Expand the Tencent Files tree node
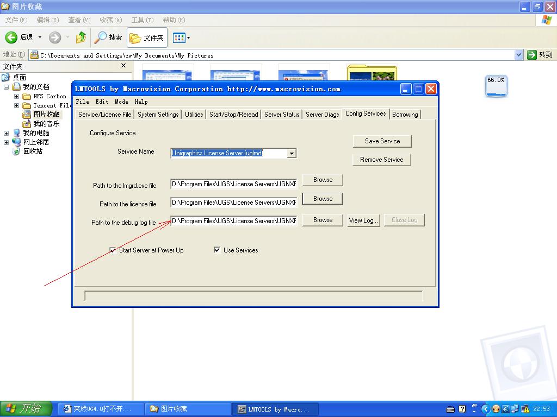 (x=16, y=105)
